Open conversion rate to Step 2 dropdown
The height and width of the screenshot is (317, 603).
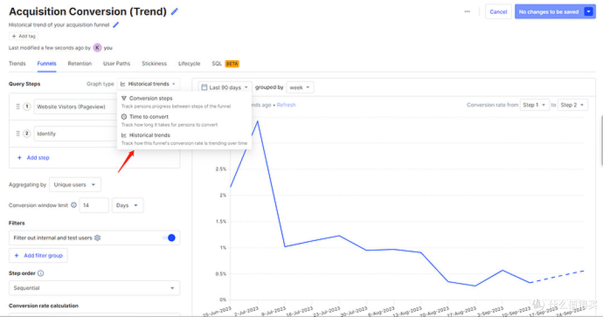(572, 105)
